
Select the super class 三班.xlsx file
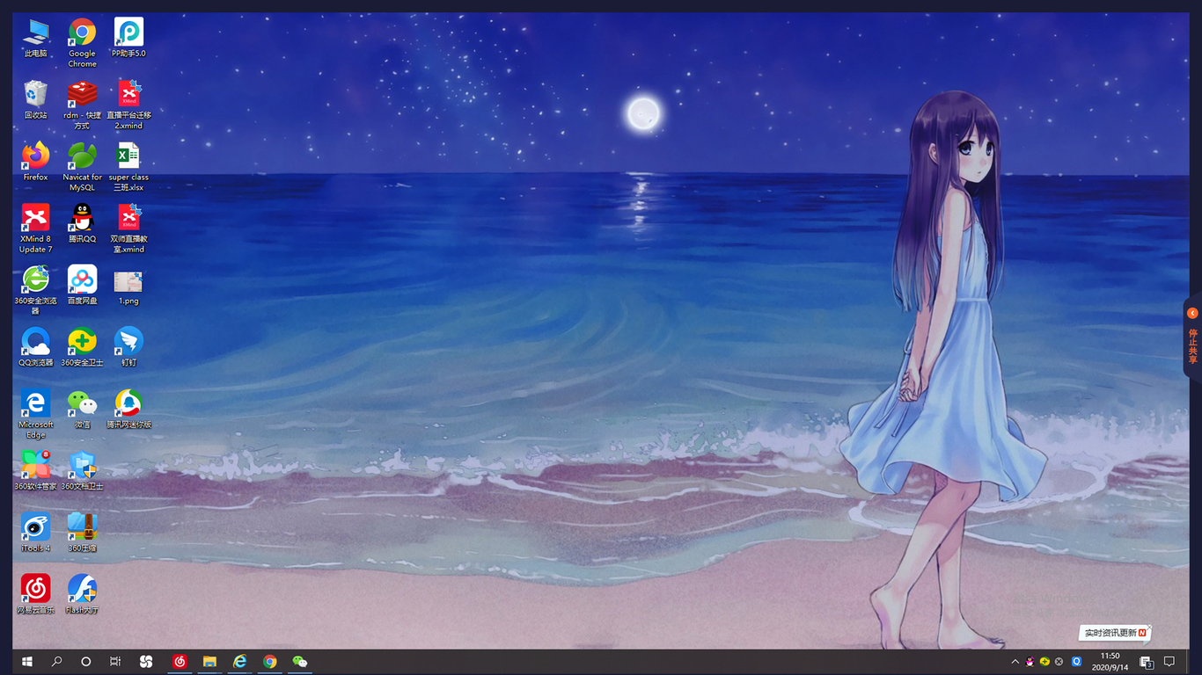(x=128, y=167)
